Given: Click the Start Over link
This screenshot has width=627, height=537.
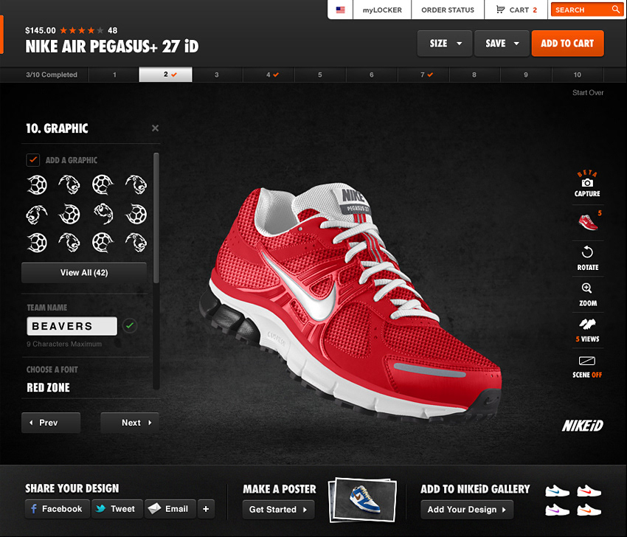Looking at the screenshot, I should (x=588, y=93).
